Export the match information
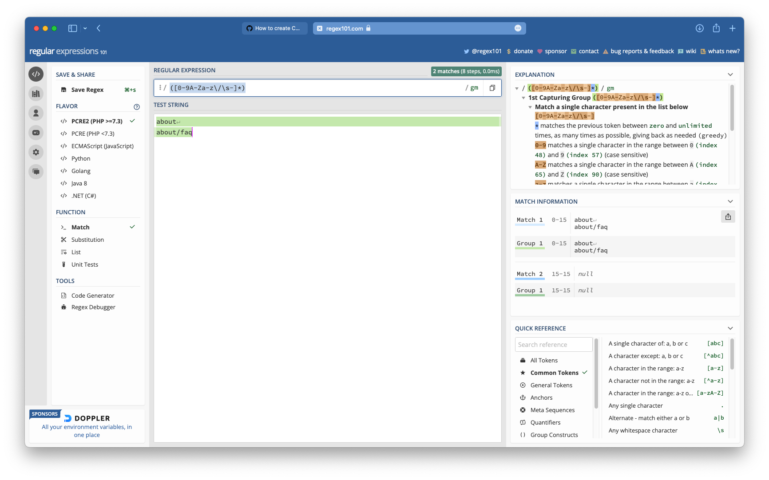This screenshot has height=480, width=769. click(728, 216)
